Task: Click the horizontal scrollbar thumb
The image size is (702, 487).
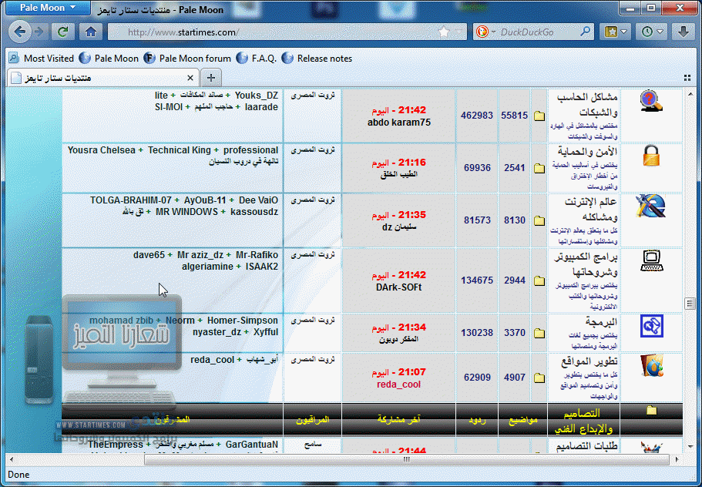Action: [x=407, y=459]
